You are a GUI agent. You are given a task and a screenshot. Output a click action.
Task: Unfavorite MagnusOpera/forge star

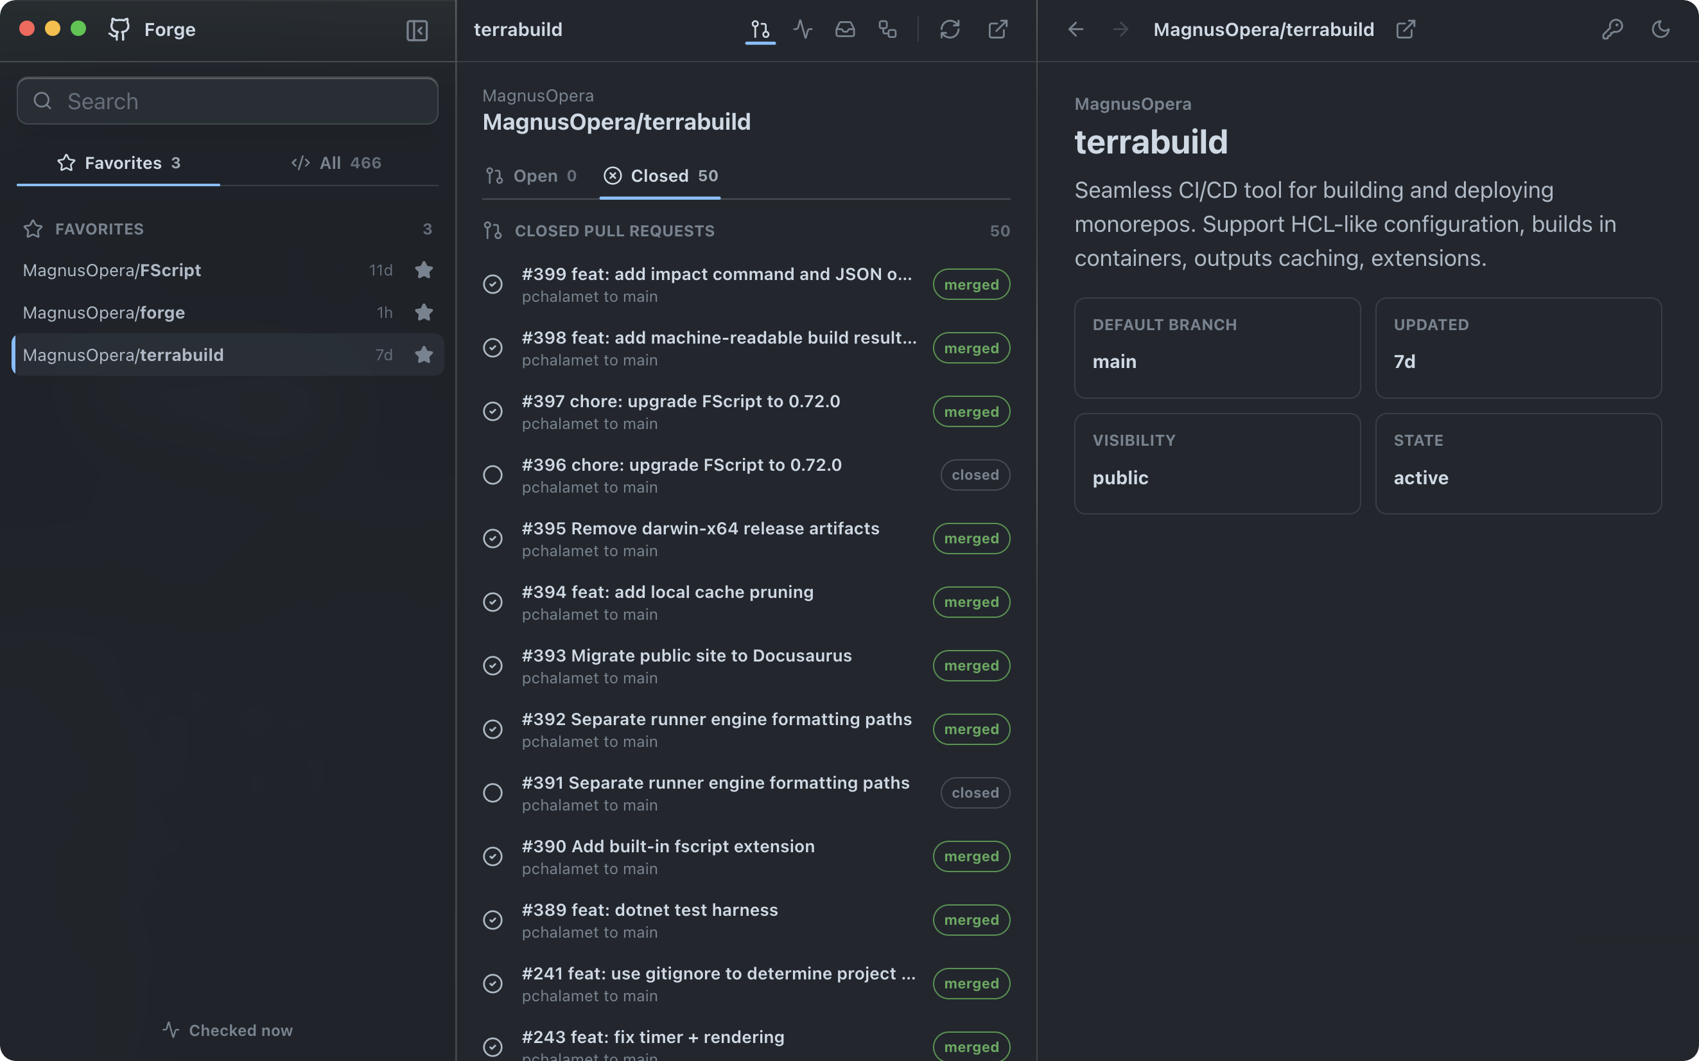424,312
